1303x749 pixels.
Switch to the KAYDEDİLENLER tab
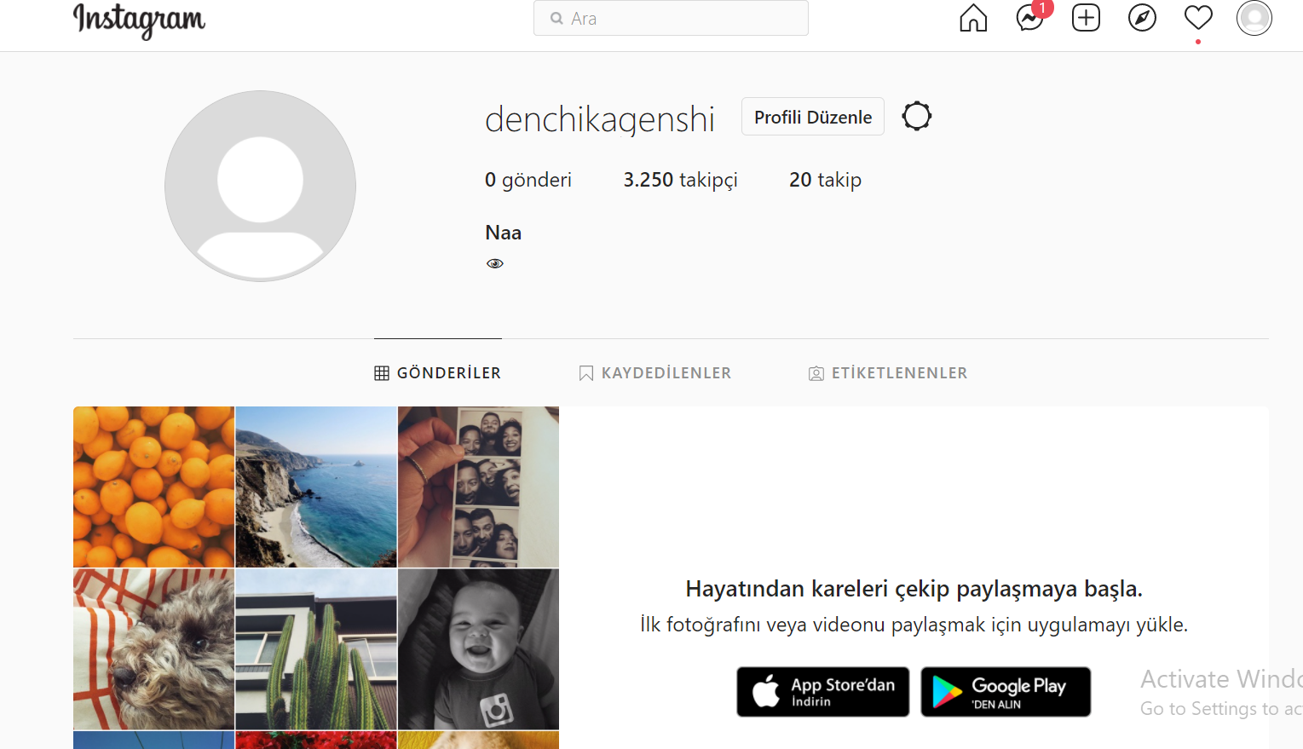tap(654, 373)
